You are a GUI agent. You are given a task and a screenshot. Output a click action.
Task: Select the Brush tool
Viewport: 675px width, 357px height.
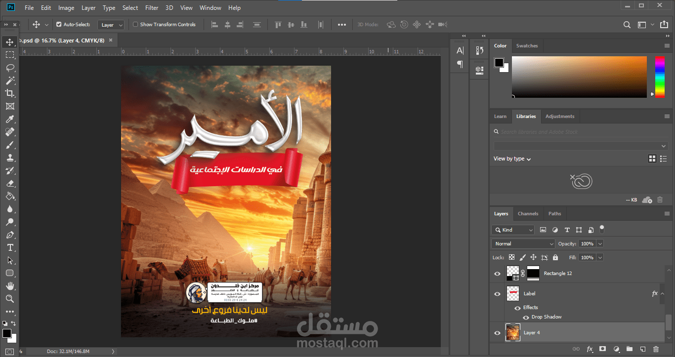tap(10, 145)
